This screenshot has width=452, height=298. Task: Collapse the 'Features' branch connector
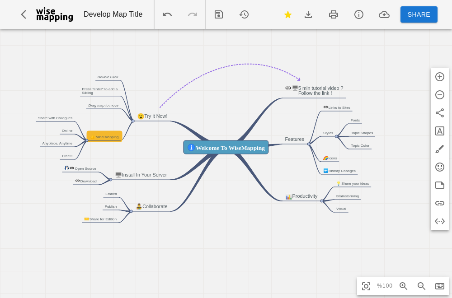[309, 144]
